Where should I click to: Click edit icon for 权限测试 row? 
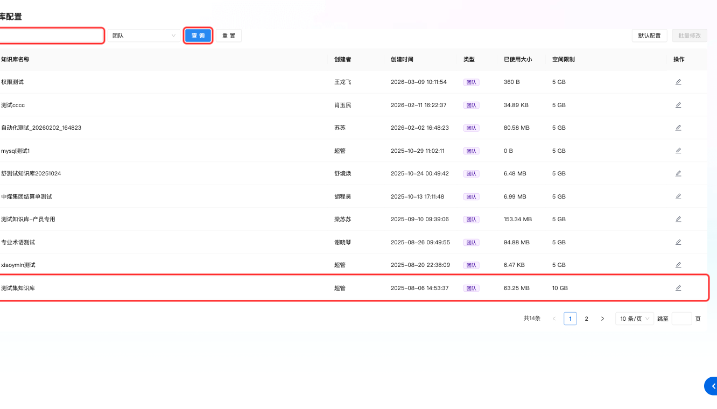tap(678, 82)
